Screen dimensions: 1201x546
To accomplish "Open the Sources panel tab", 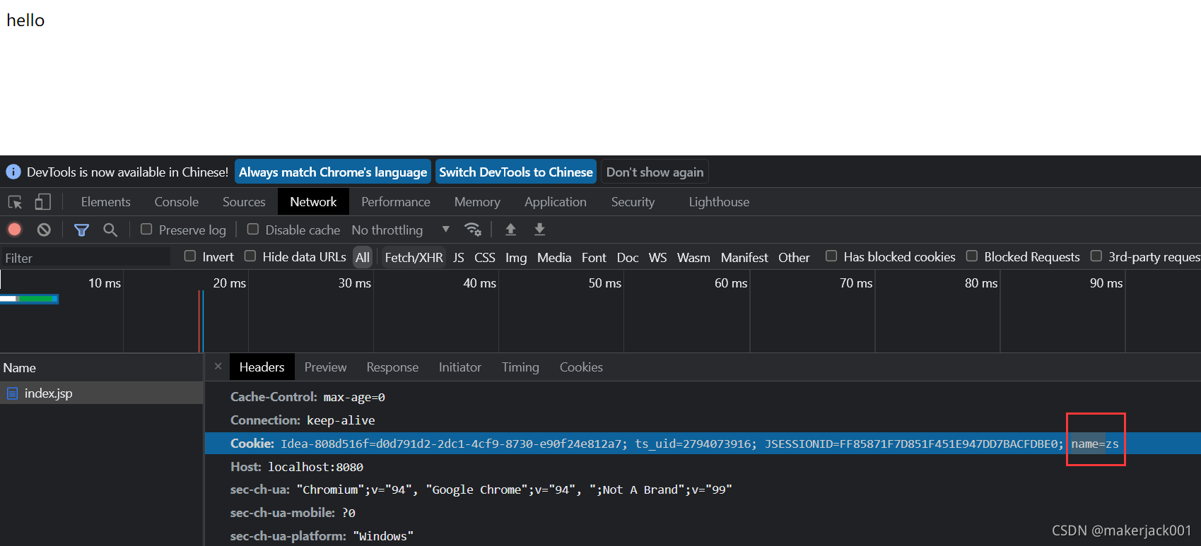I will click(x=244, y=202).
